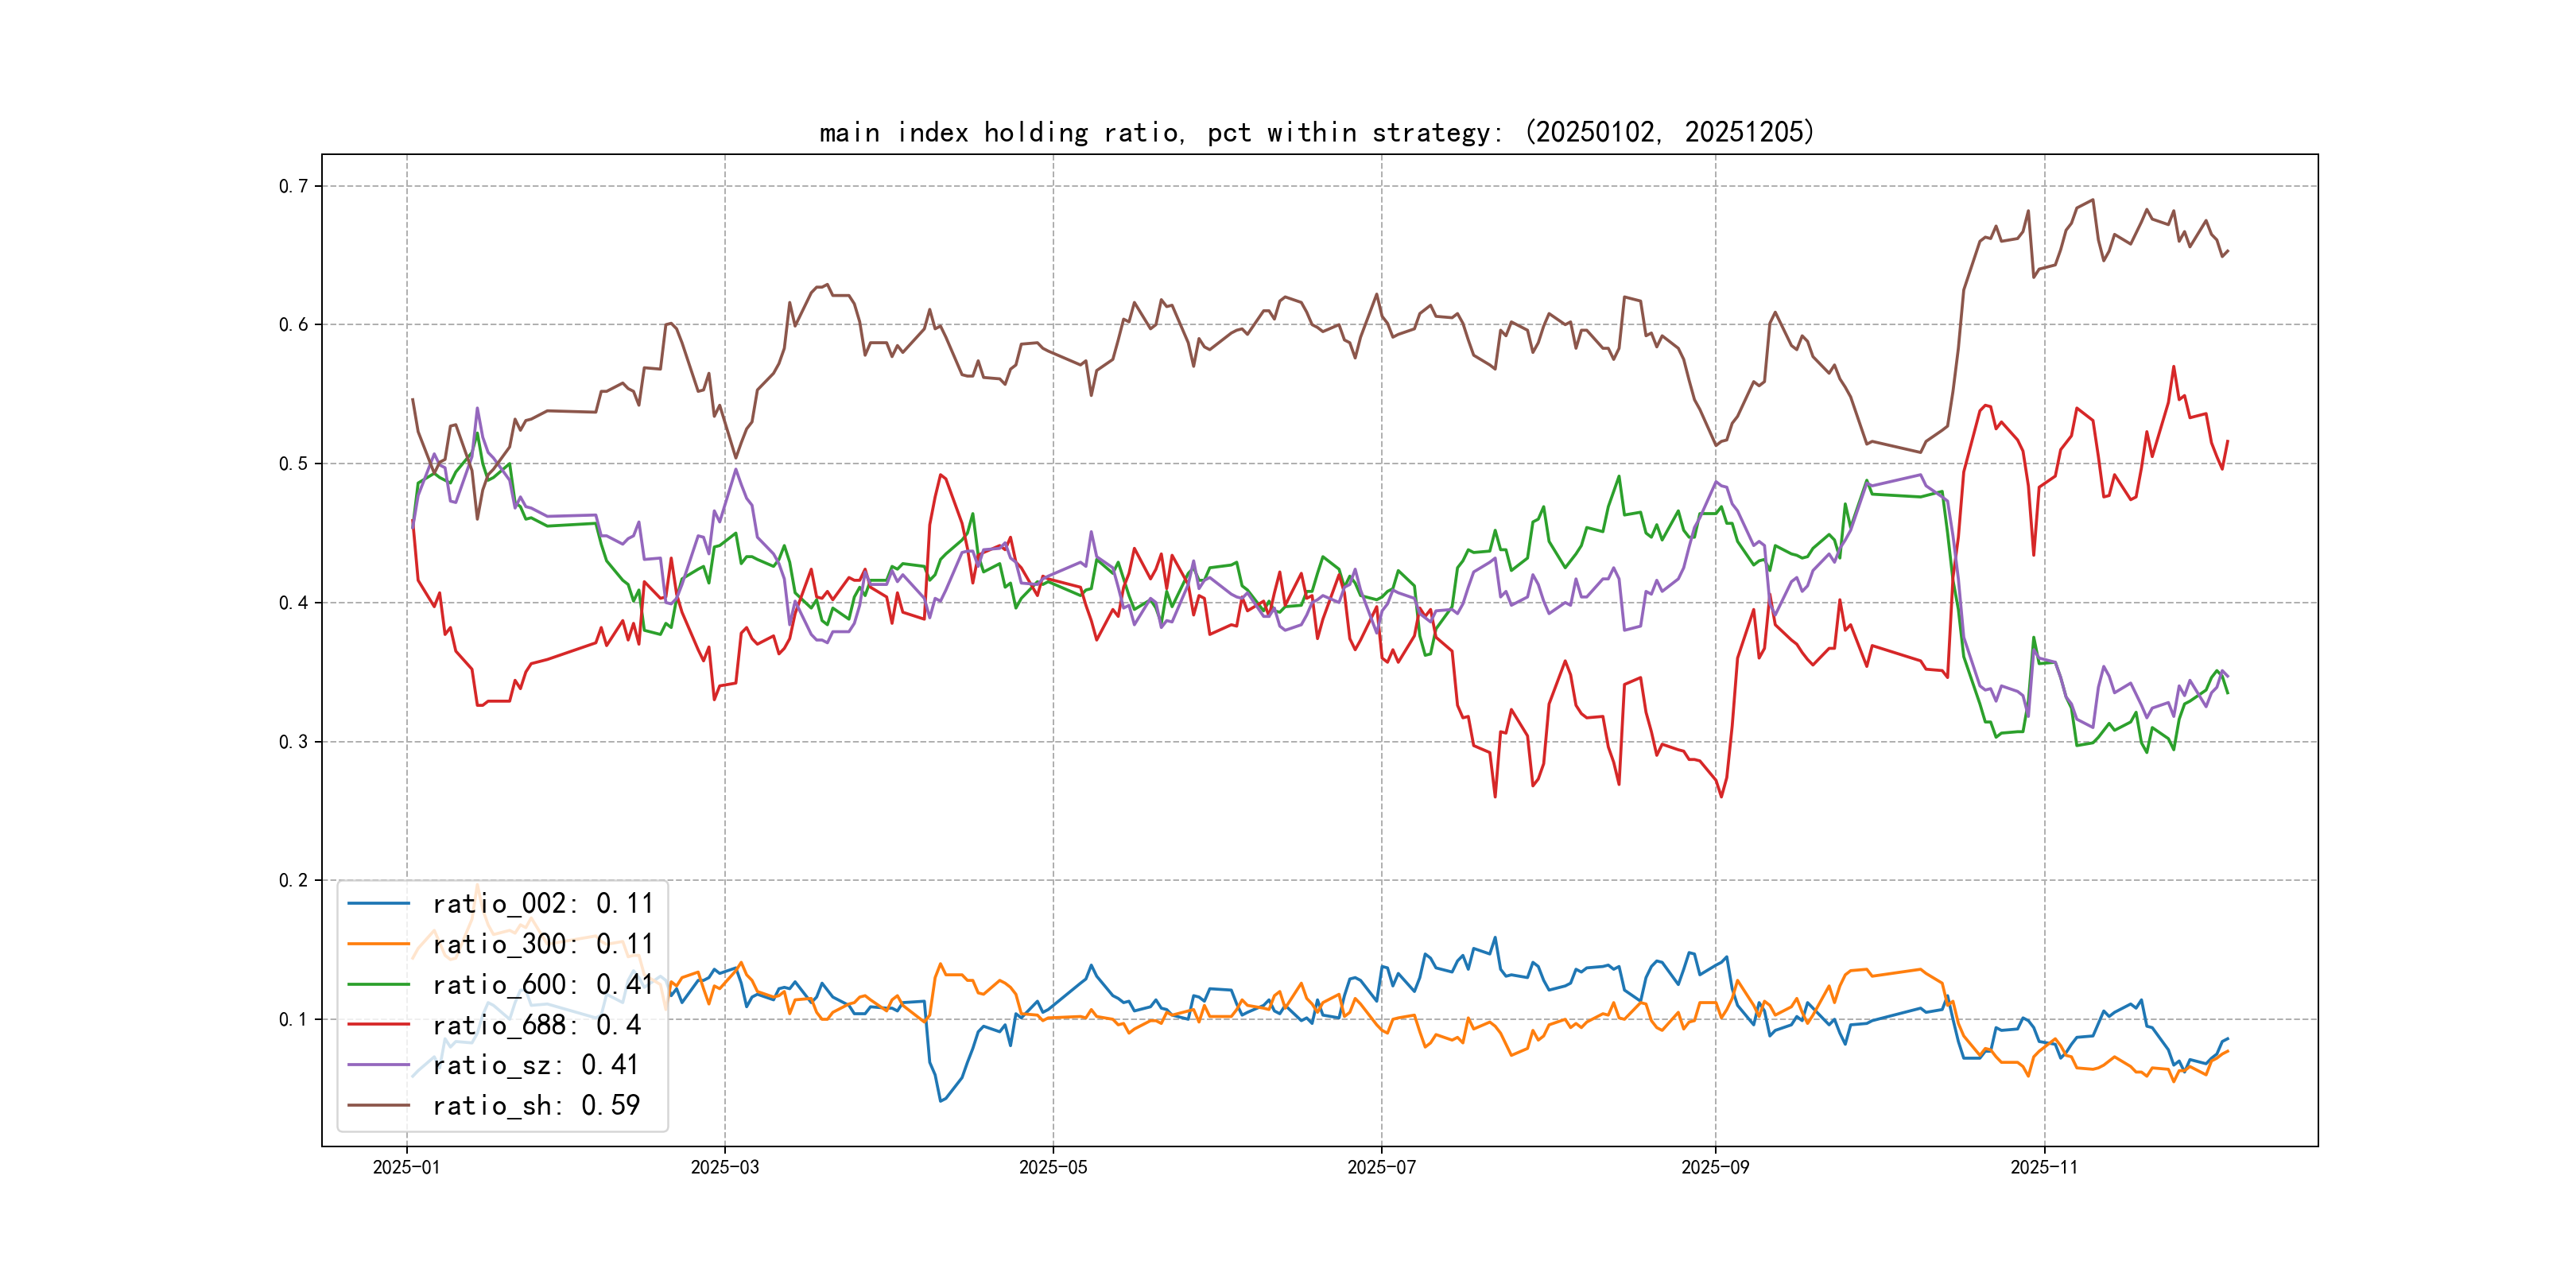
Task: Select legend label ratio_688: 0.4
Action: [536, 1025]
